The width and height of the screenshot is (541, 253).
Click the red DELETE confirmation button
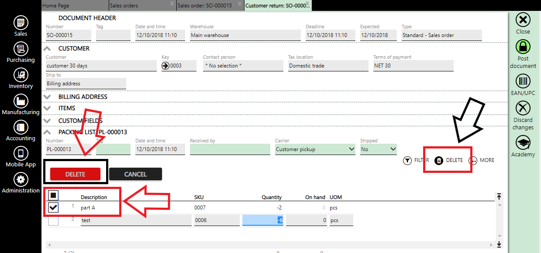[75, 174]
